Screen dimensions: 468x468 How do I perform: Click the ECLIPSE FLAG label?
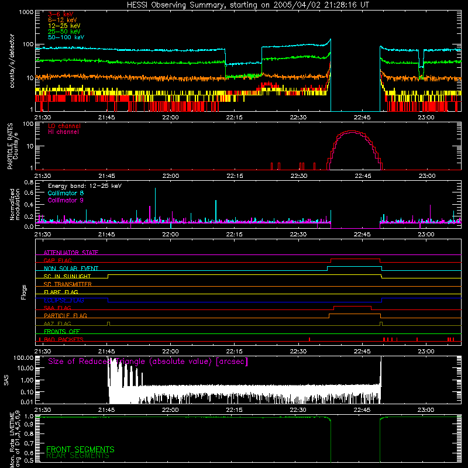pos(64,300)
